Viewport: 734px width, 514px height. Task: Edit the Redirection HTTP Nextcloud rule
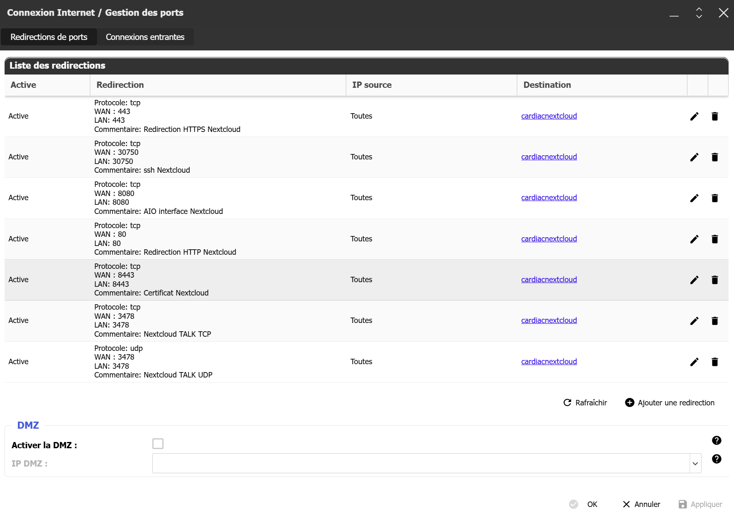click(694, 239)
